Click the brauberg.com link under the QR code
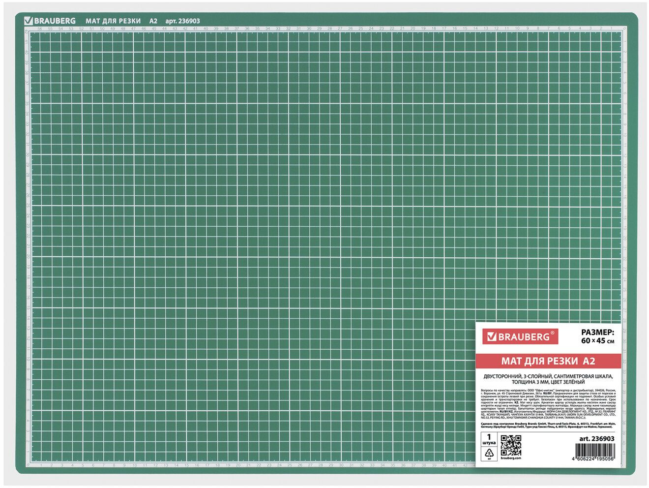The image size is (649, 488). [511, 458]
